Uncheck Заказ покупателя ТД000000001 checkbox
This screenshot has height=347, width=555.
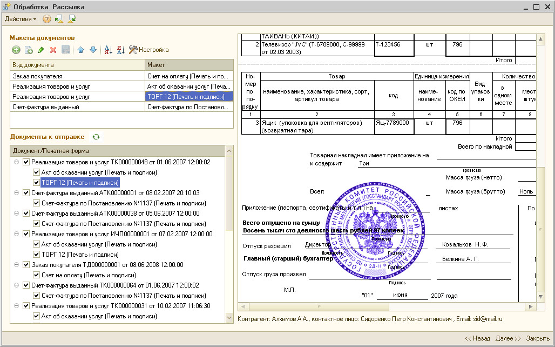pyautogui.click(x=26, y=264)
